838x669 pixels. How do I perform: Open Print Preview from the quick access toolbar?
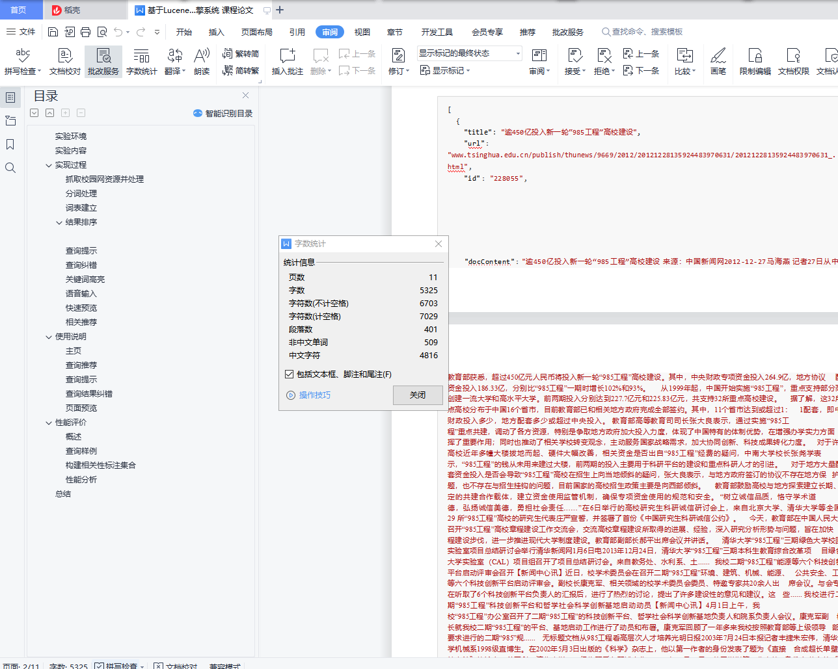point(102,32)
